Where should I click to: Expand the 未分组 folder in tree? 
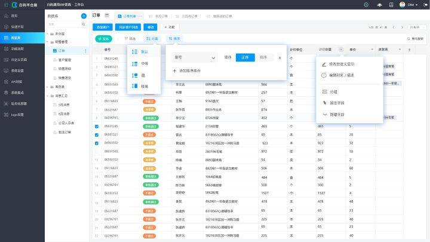click(x=47, y=33)
